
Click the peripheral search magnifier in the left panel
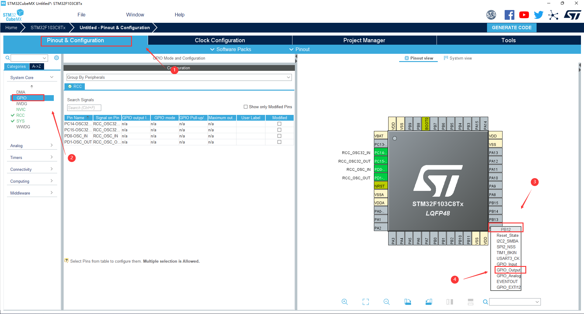pos(8,58)
